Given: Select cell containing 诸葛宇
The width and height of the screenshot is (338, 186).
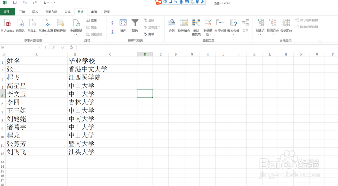Looking at the screenshot, I should pos(37,127).
